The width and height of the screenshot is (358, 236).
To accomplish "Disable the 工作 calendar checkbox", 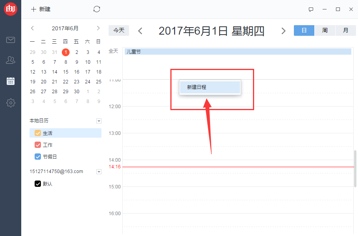I will point(37,145).
